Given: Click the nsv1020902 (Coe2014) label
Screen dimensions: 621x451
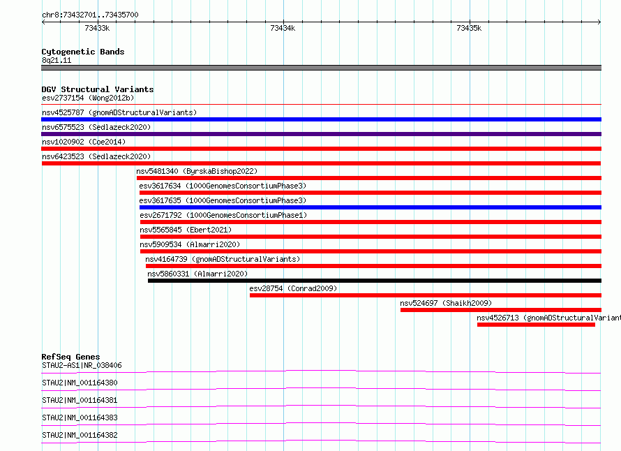Looking at the screenshot, I should (x=84, y=142).
